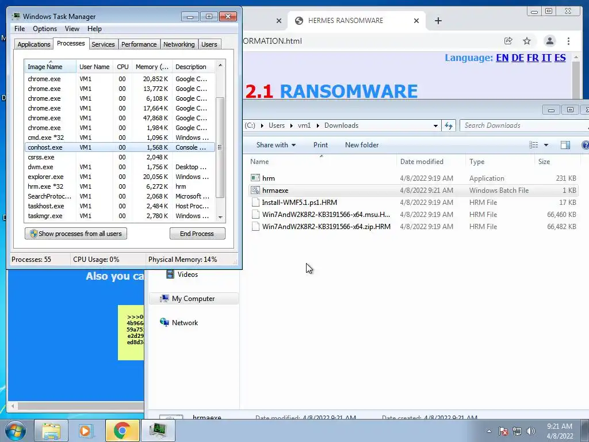The height and width of the screenshot is (442, 589).
Task: Sort files by Date modified column
Action: pos(430,162)
